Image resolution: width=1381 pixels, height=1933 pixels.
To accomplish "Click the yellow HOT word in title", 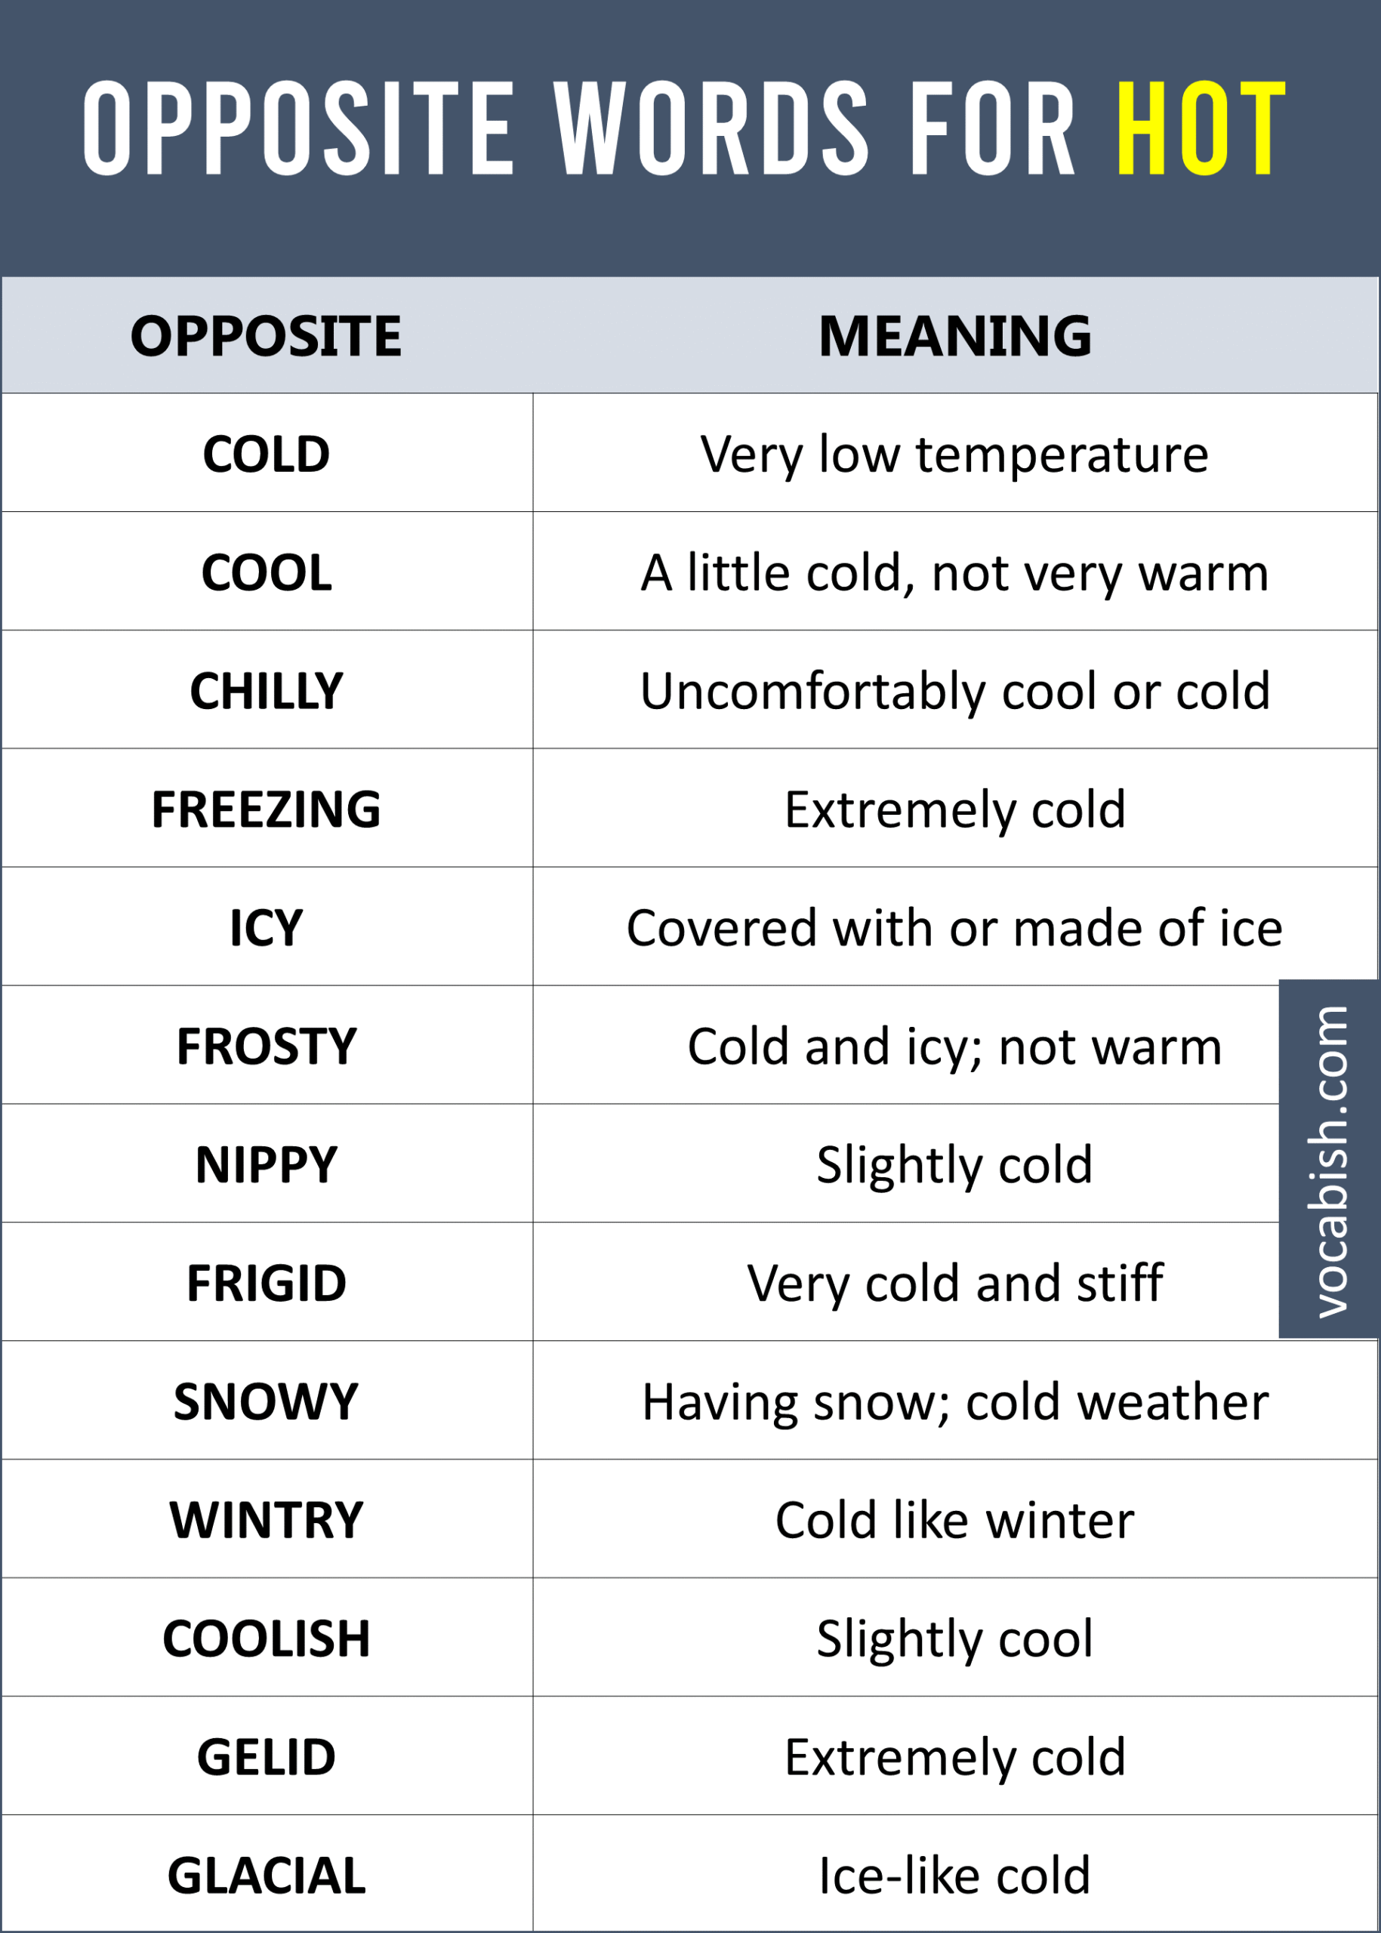I will coord(1201,128).
